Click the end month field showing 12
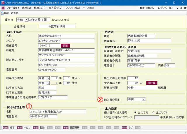Image resolution: width=187 pixels, height=134 pixels. pyautogui.click(x=67, y=83)
